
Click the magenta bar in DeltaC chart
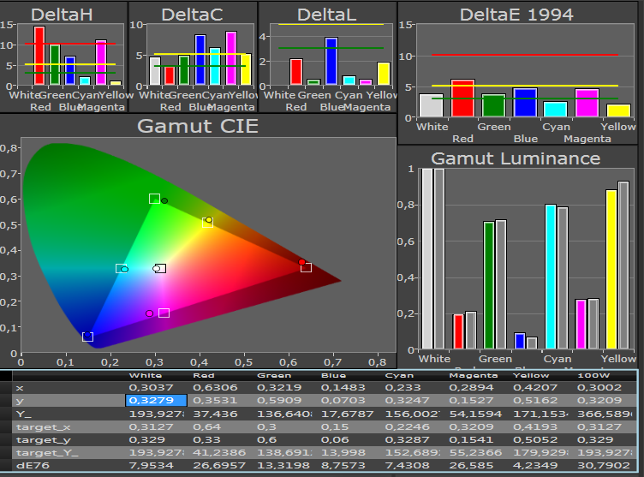coord(231,59)
